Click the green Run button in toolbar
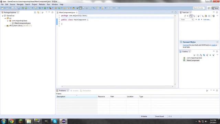 pyautogui.click(x=45, y=8)
